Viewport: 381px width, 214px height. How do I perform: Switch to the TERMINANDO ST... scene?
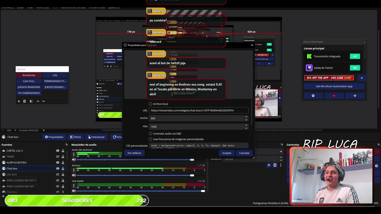(55, 81)
